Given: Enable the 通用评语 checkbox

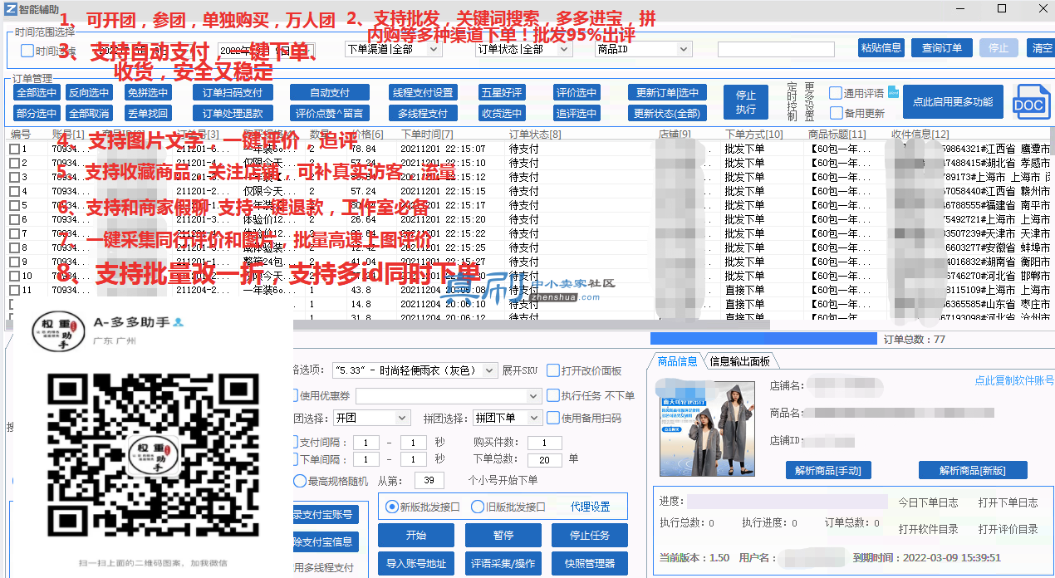Looking at the screenshot, I should pyautogui.click(x=835, y=93).
